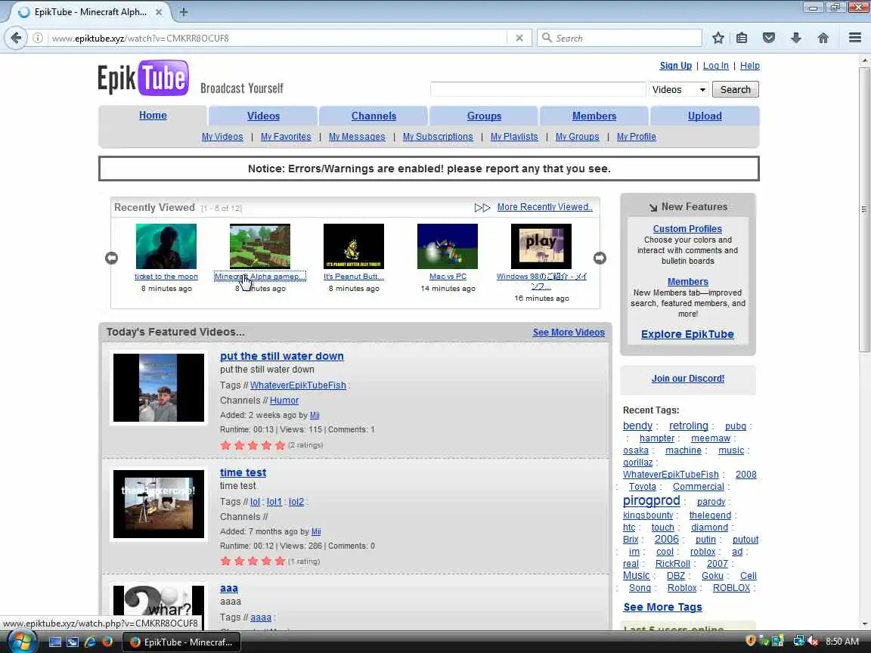Open a new browser tab with plus
Image resolution: width=871 pixels, height=653 pixels.
[x=184, y=11]
